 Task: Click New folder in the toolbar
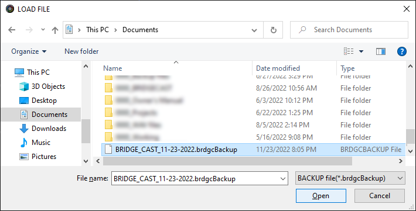tap(81, 51)
